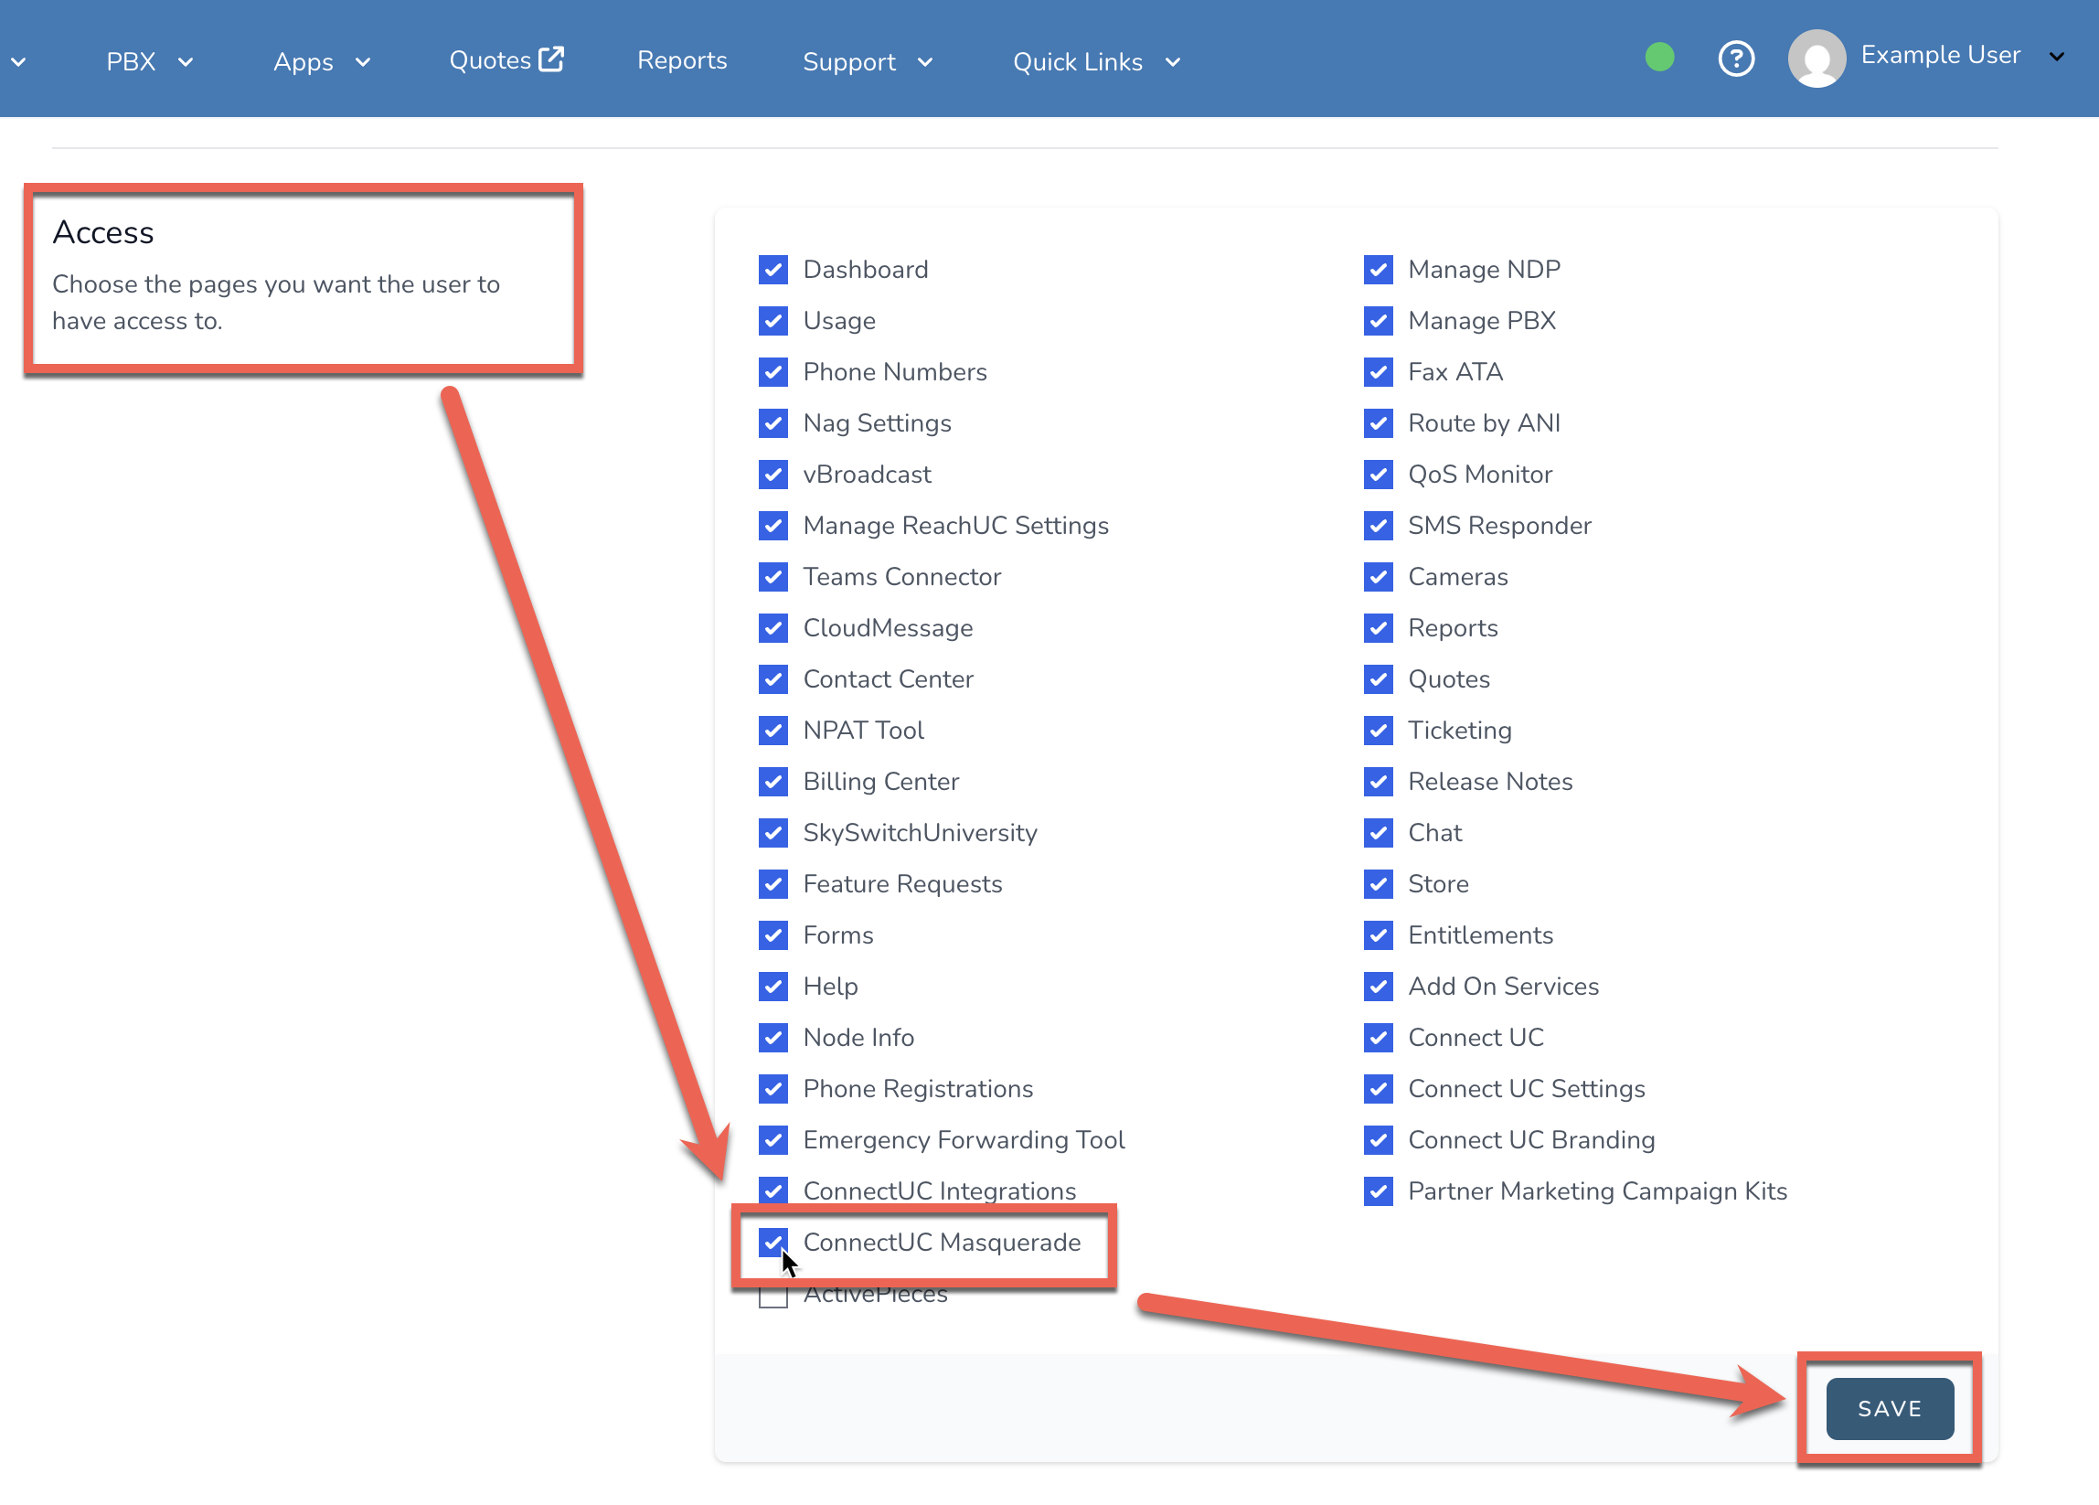Uncheck the Dashboard checkbox
2099x1505 pixels.
pos(773,270)
